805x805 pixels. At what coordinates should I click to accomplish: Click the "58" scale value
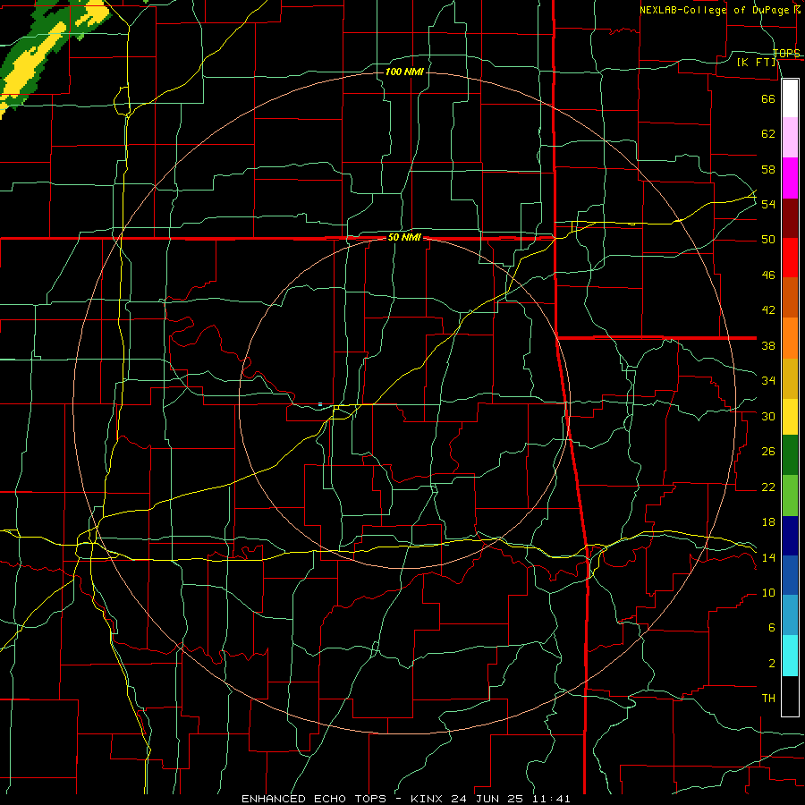(768, 169)
